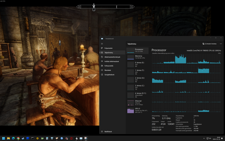
Task: Click the 3,11 GHz Sebesség value
Action: click(x=166, y=118)
